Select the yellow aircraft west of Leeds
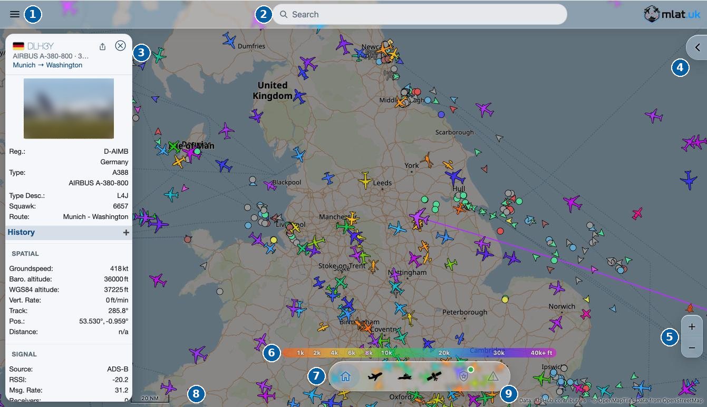The image size is (707, 407). 365,180
